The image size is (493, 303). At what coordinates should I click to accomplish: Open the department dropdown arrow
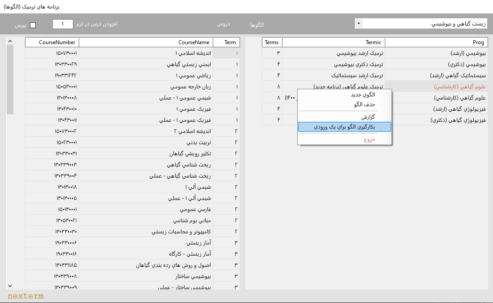[358, 23]
